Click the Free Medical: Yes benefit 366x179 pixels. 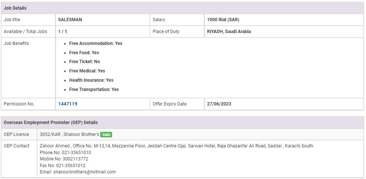(x=87, y=71)
